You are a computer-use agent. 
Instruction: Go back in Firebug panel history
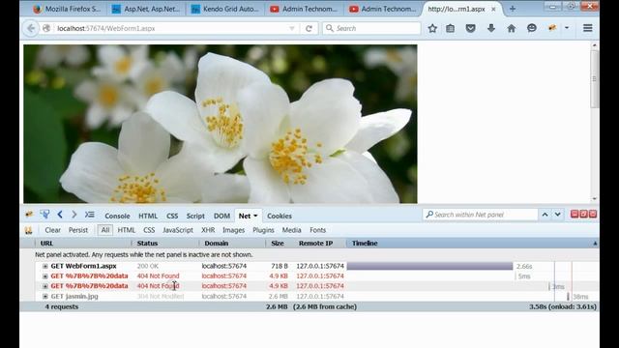pyautogui.click(x=60, y=215)
